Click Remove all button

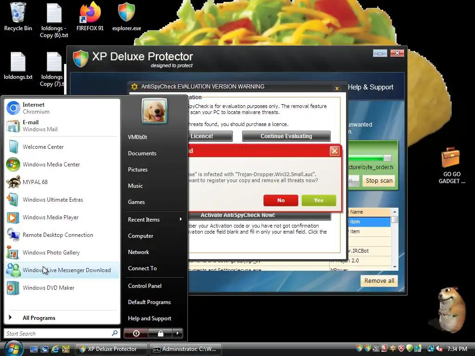[379, 280]
